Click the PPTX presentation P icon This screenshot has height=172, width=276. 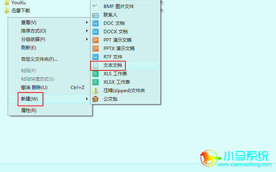(95, 49)
